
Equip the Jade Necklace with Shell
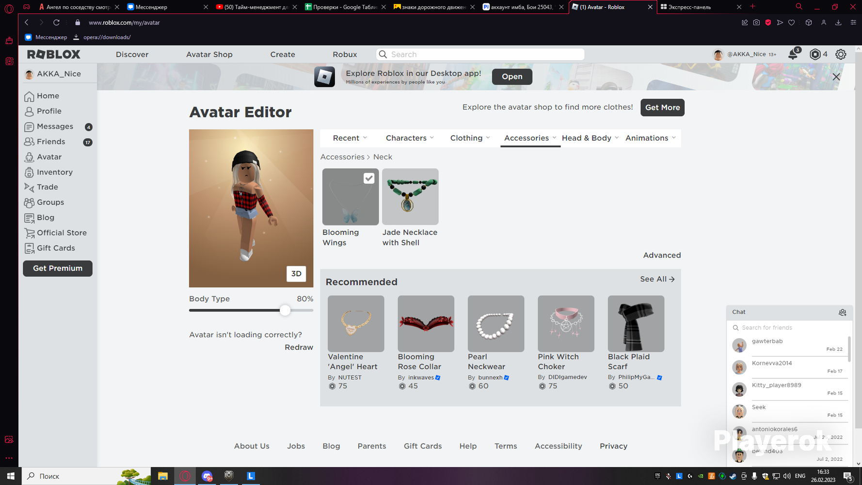tap(410, 196)
